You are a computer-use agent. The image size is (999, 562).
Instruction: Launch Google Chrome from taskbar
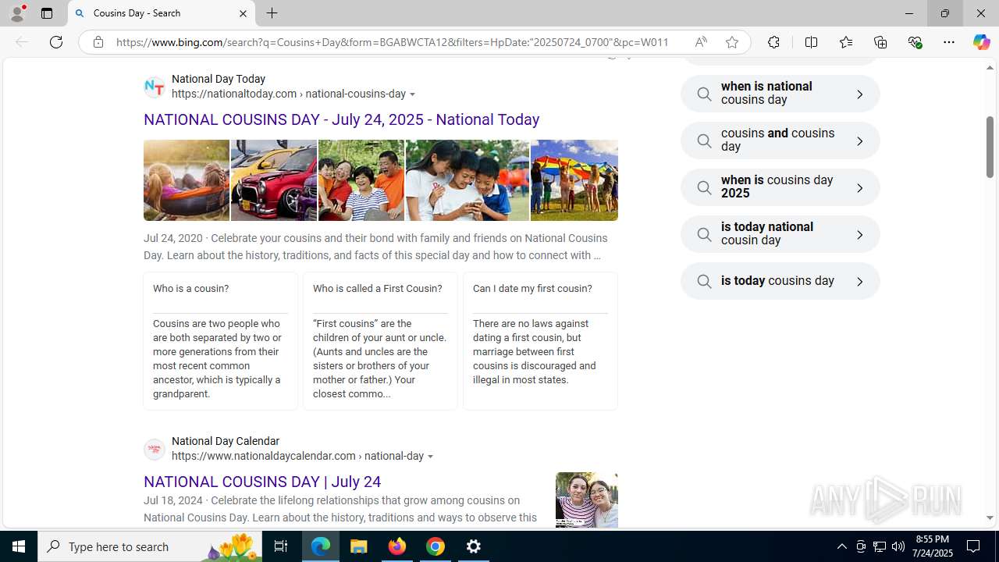coord(436,546)
